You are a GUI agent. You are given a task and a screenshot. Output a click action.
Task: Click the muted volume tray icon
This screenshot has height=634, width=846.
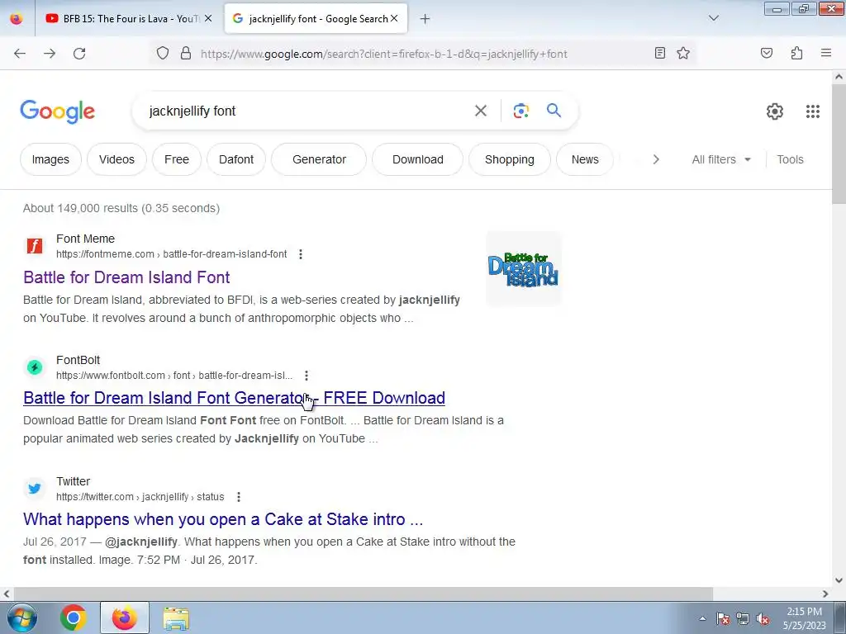click(x=763, y=618)
